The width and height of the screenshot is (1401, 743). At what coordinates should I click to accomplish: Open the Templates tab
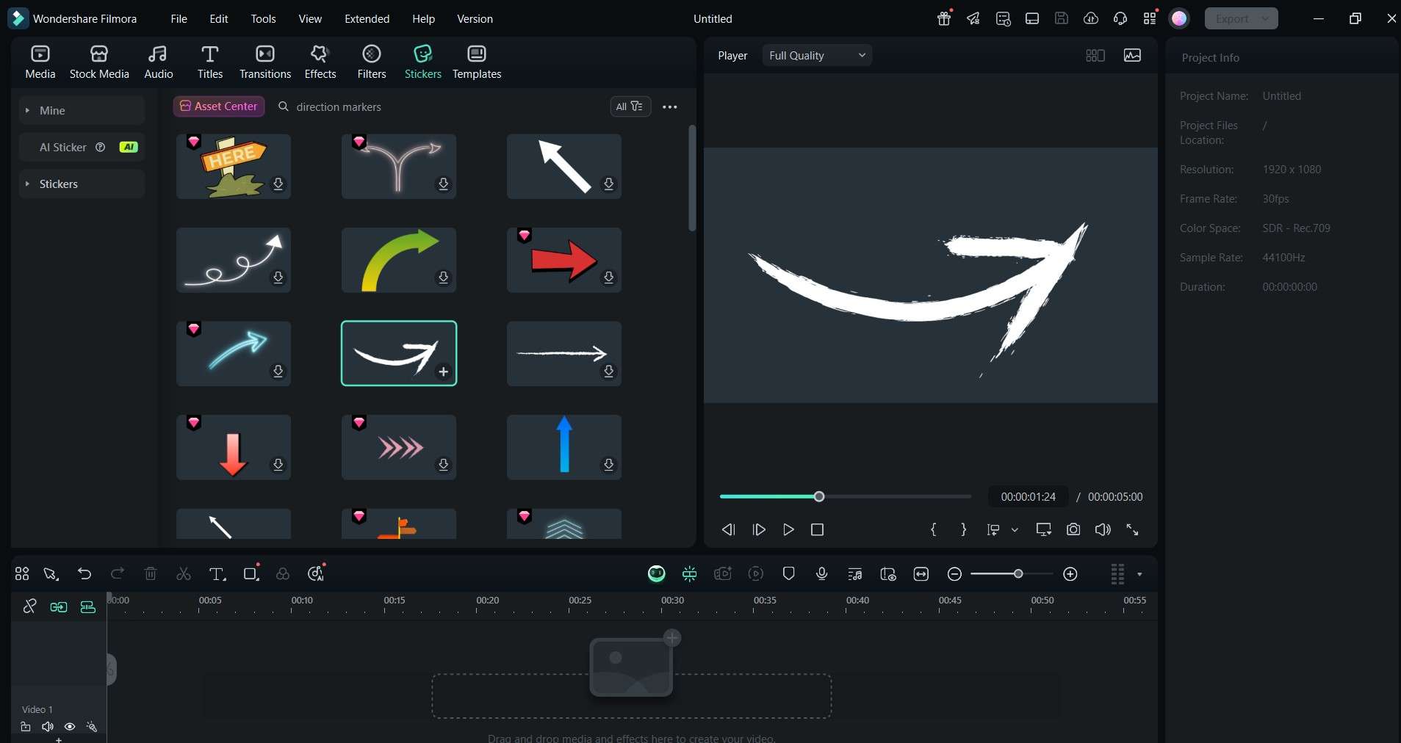(477, 62)
